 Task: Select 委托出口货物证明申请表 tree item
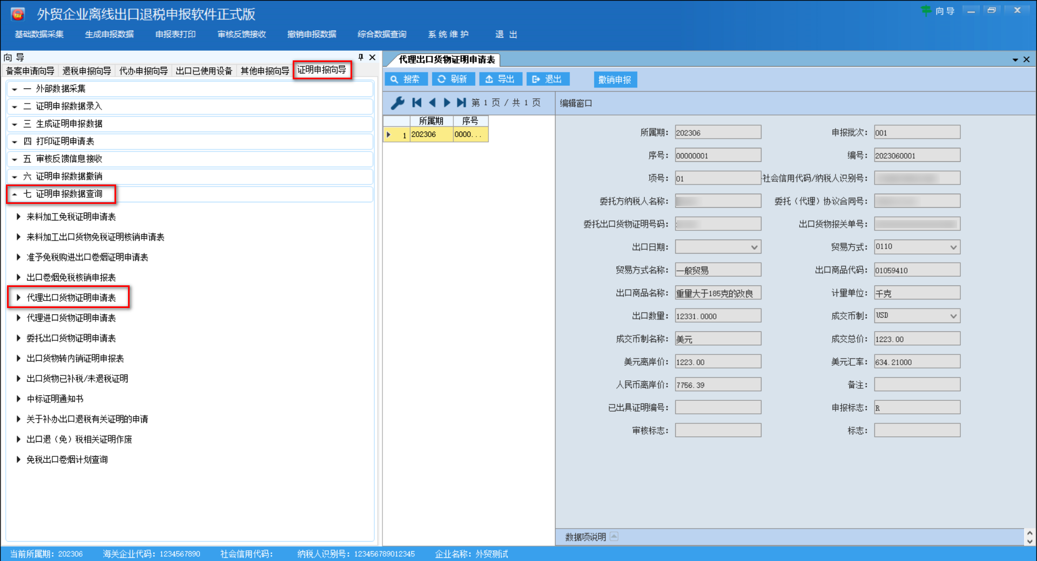[71, 338]
